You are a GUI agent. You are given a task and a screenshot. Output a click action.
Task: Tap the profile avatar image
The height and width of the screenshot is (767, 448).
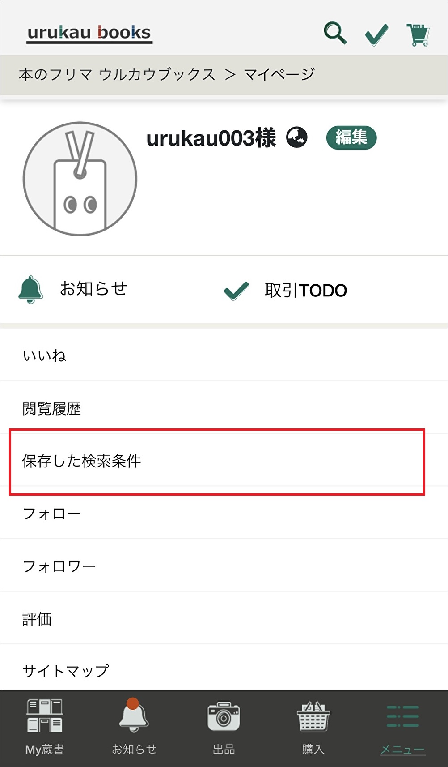(x=80, y=179)
